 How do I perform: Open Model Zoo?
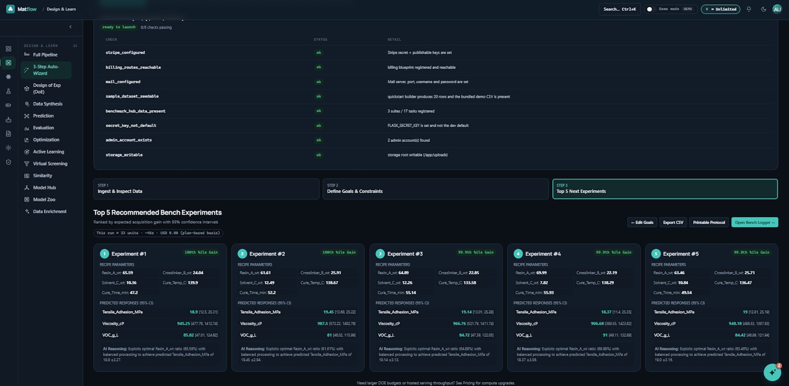point(46,199)
